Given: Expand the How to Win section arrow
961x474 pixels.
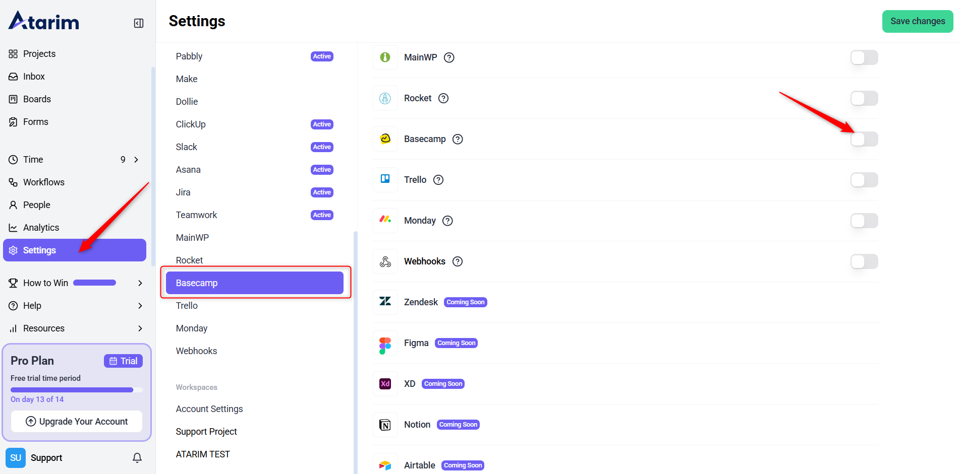Looking at the screenshot, I should coord(140,283).
